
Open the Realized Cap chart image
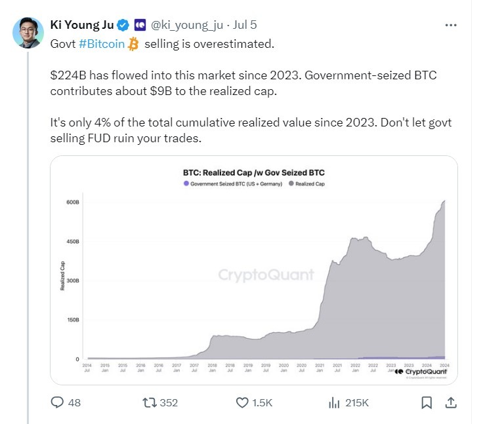click(253, 275)
